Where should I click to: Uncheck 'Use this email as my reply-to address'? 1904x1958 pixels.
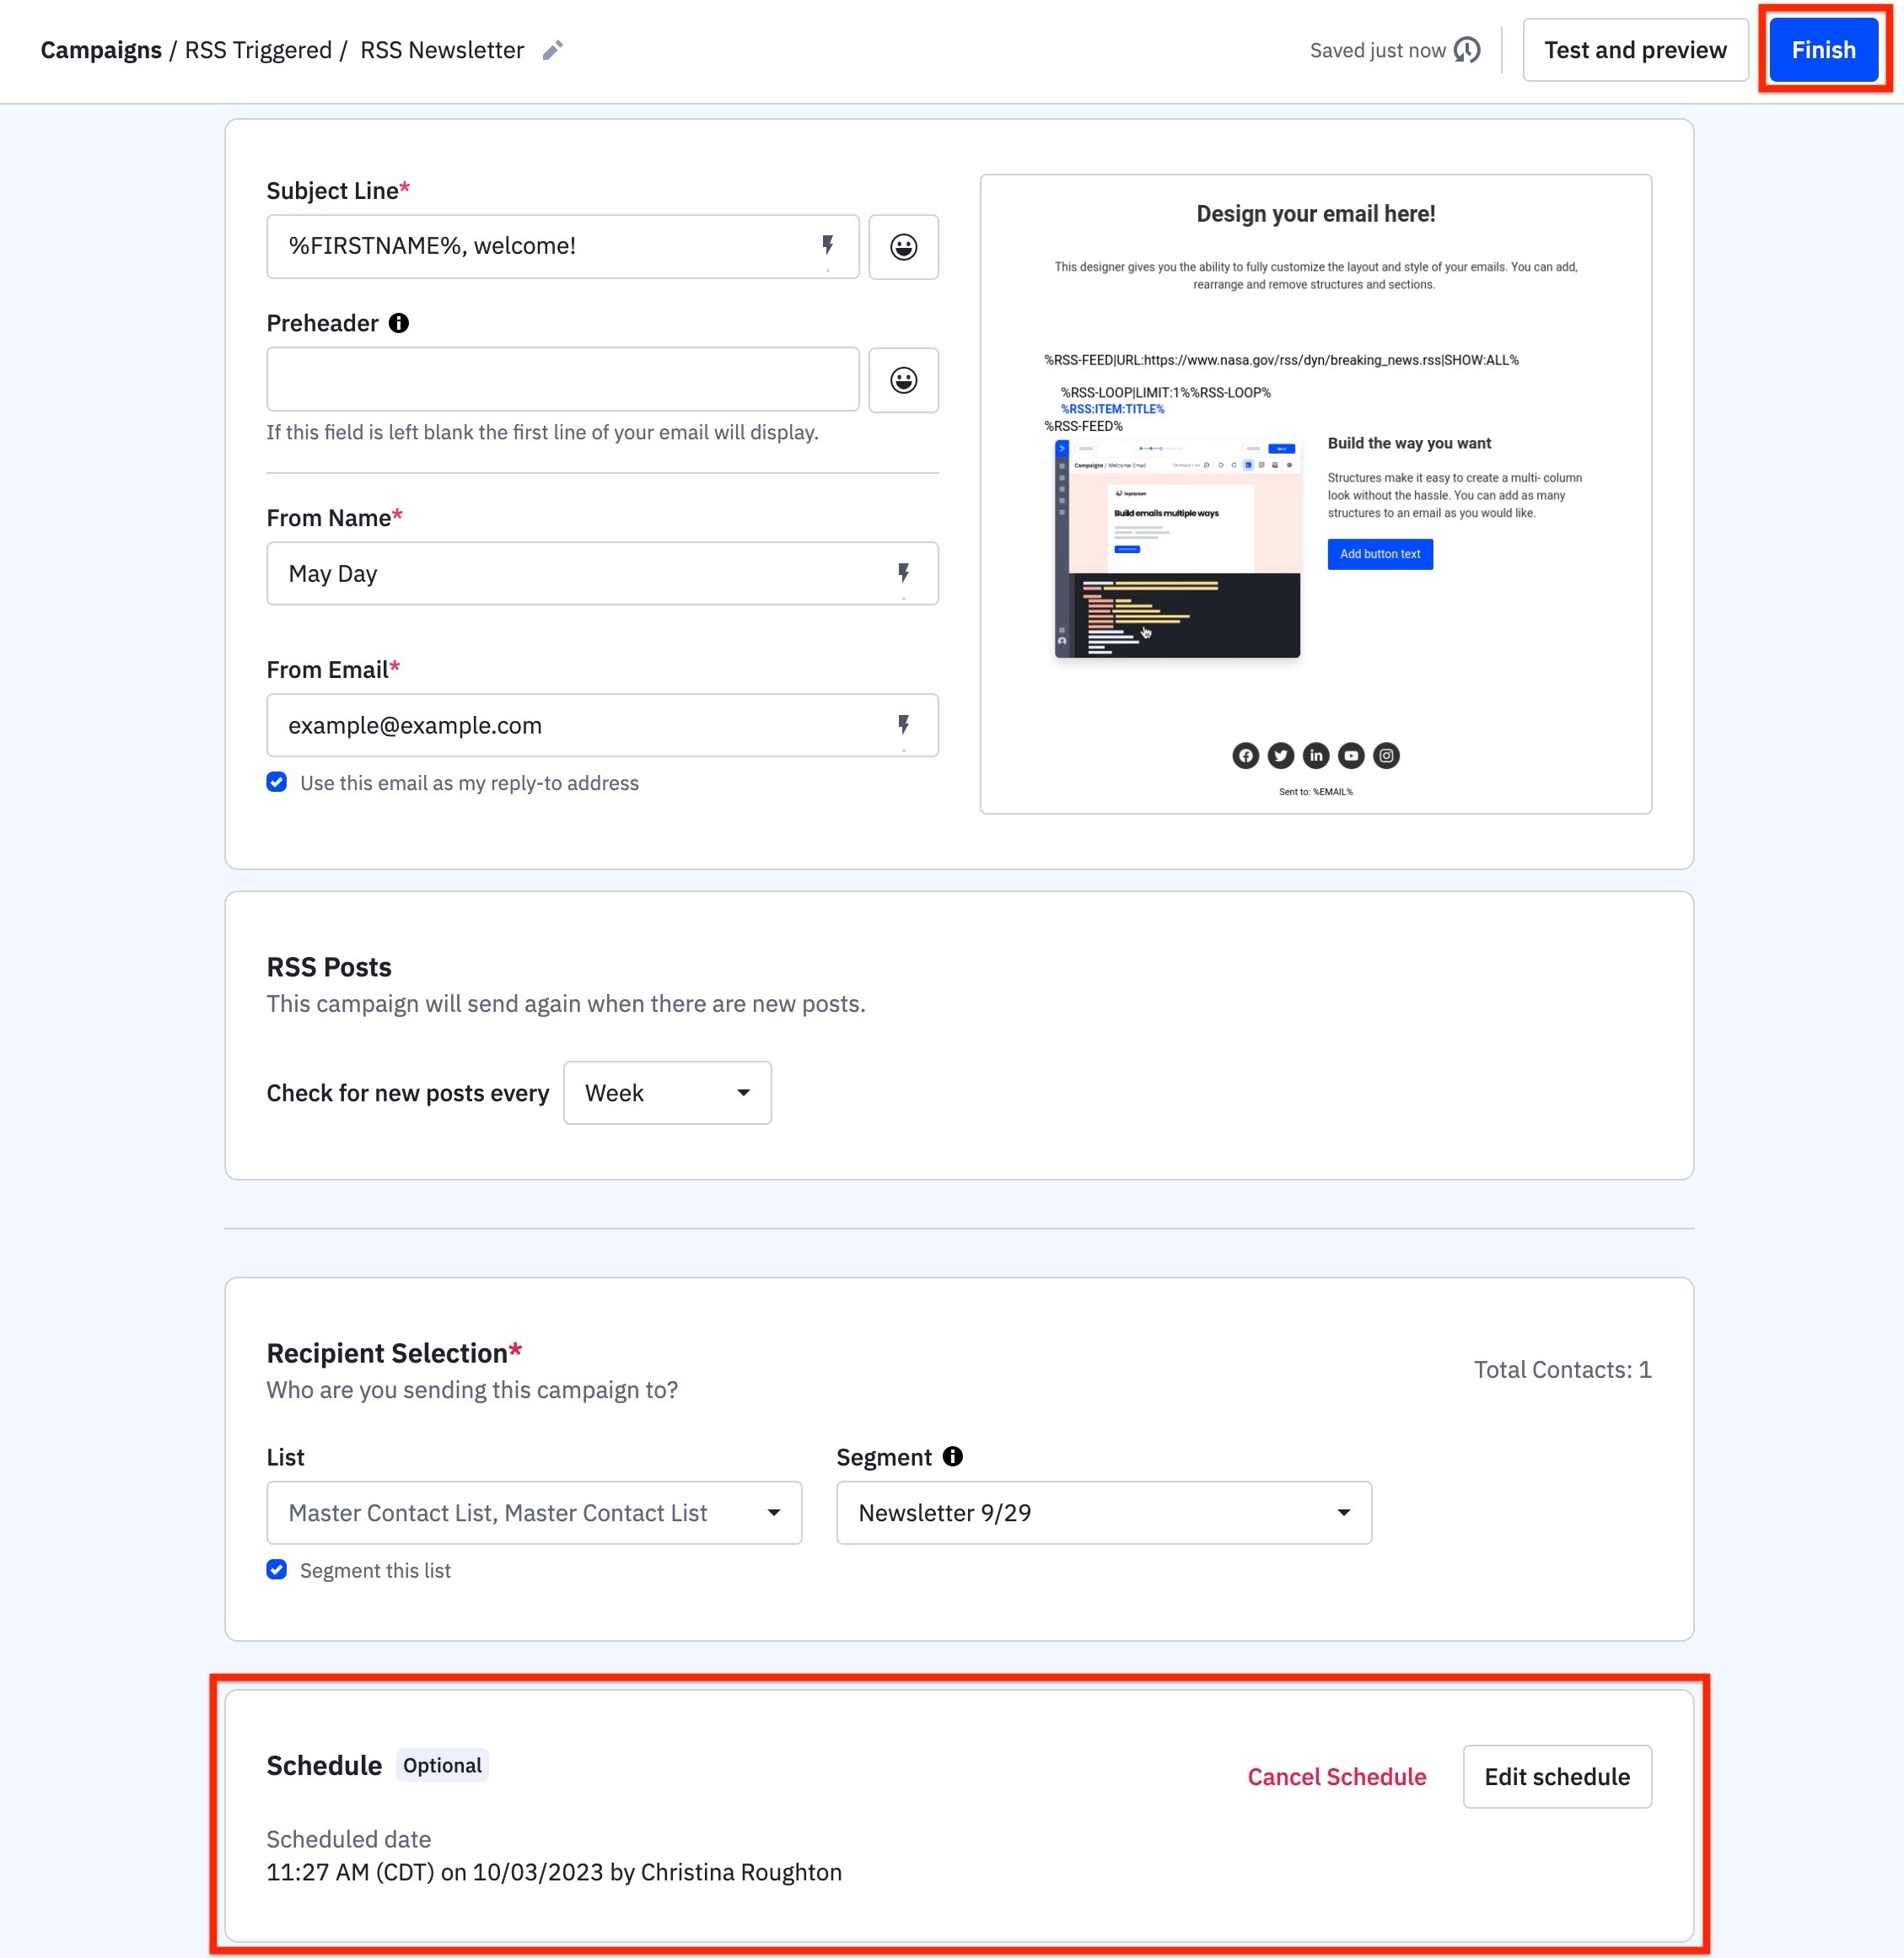[276, 782]
